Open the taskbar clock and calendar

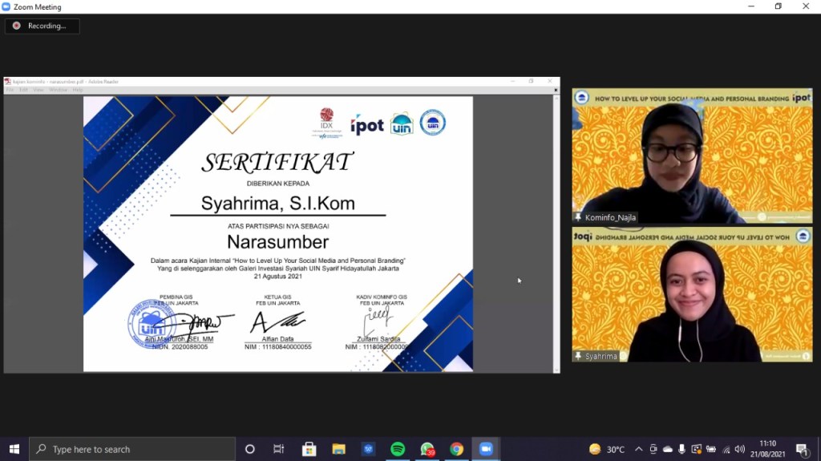coord(768,449)
